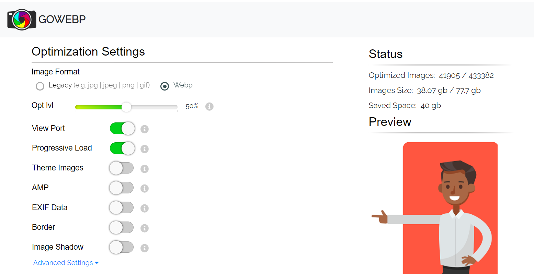Enable the Theme Images toggle
This screenshot has height=274, width=534.
click(x=122, y=168)
